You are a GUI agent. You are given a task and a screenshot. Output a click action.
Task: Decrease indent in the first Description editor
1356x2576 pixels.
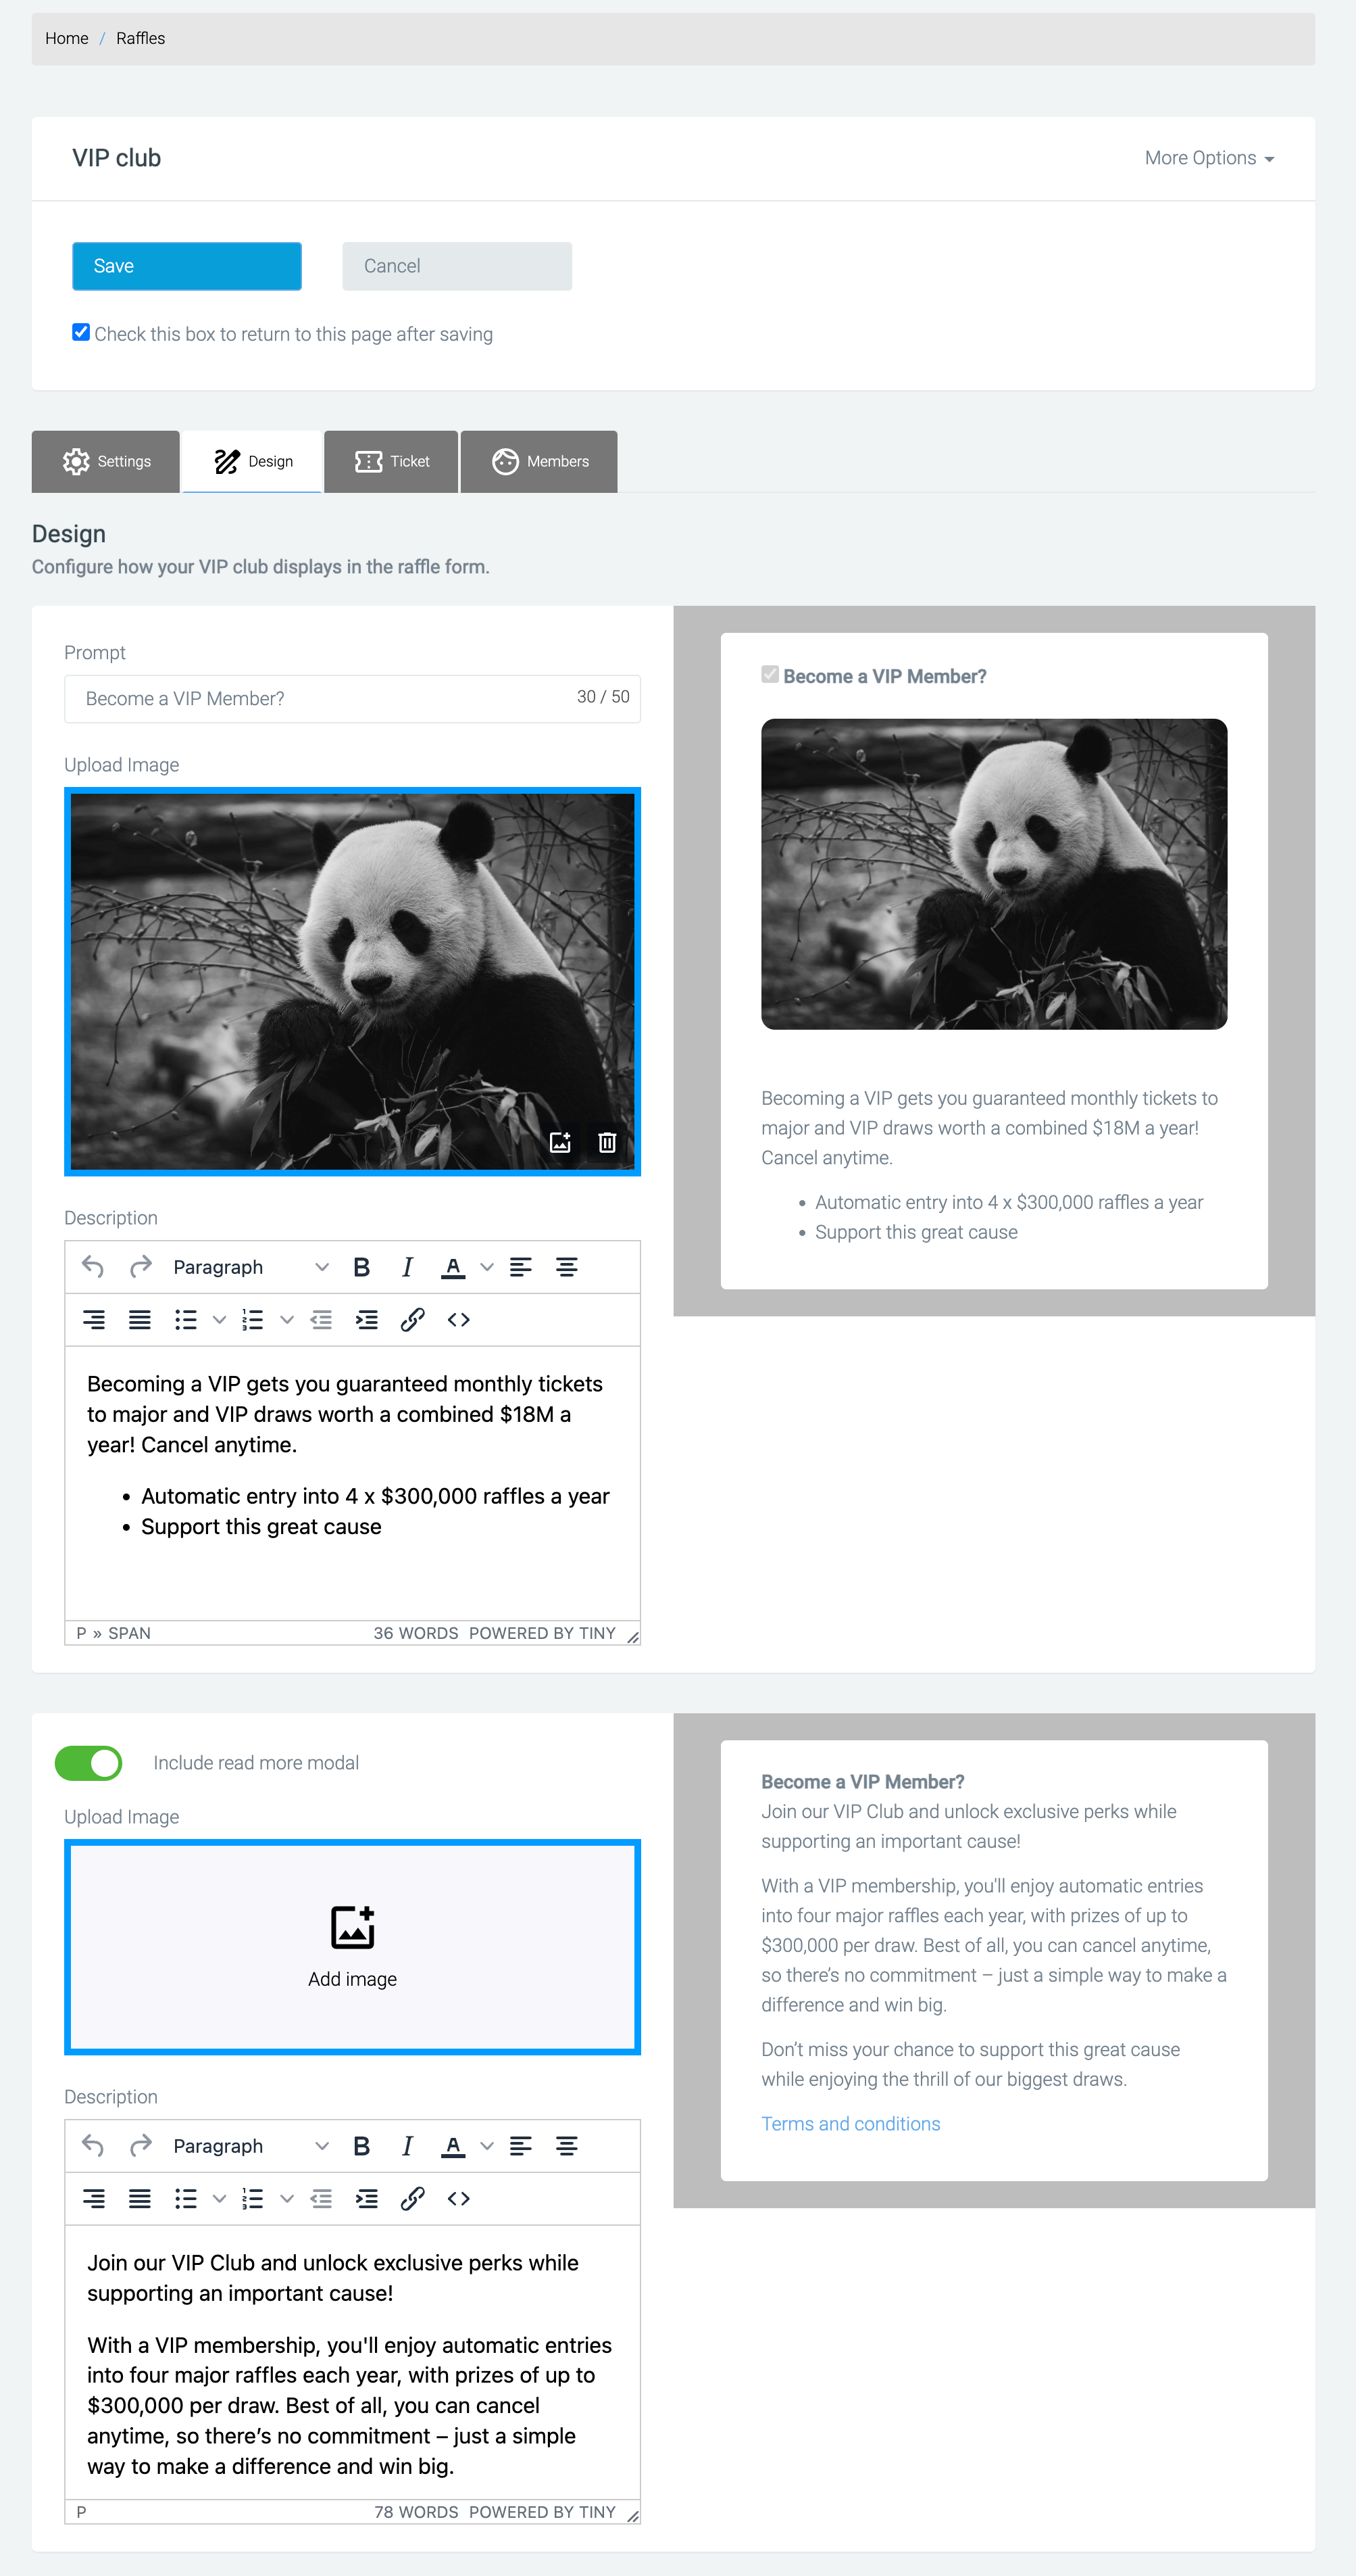(x=321, y=1320)
